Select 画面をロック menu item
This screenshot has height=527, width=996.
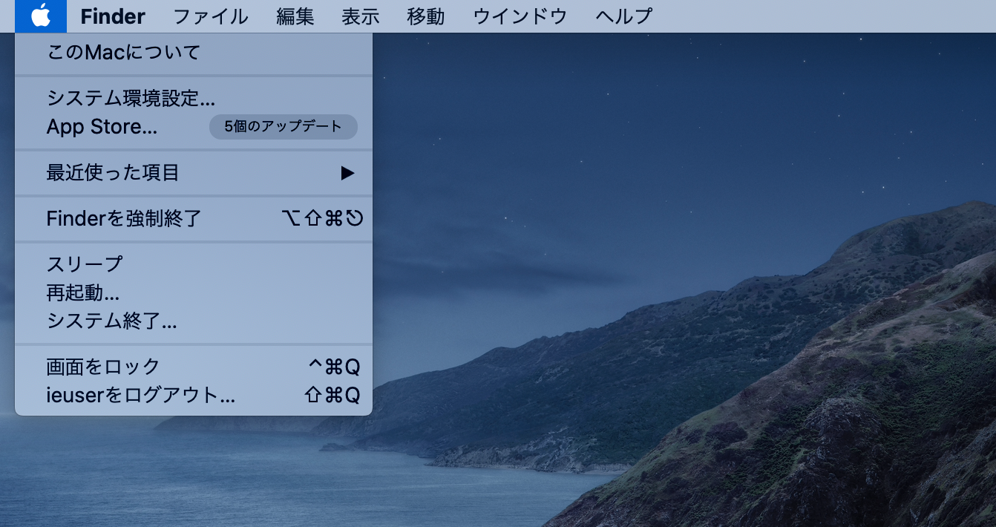[x=194, y=367]
